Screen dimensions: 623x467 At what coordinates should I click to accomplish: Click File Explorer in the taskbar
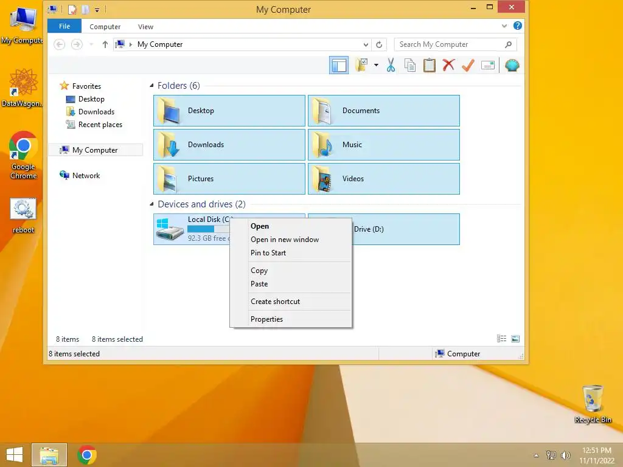pos(49,455)
